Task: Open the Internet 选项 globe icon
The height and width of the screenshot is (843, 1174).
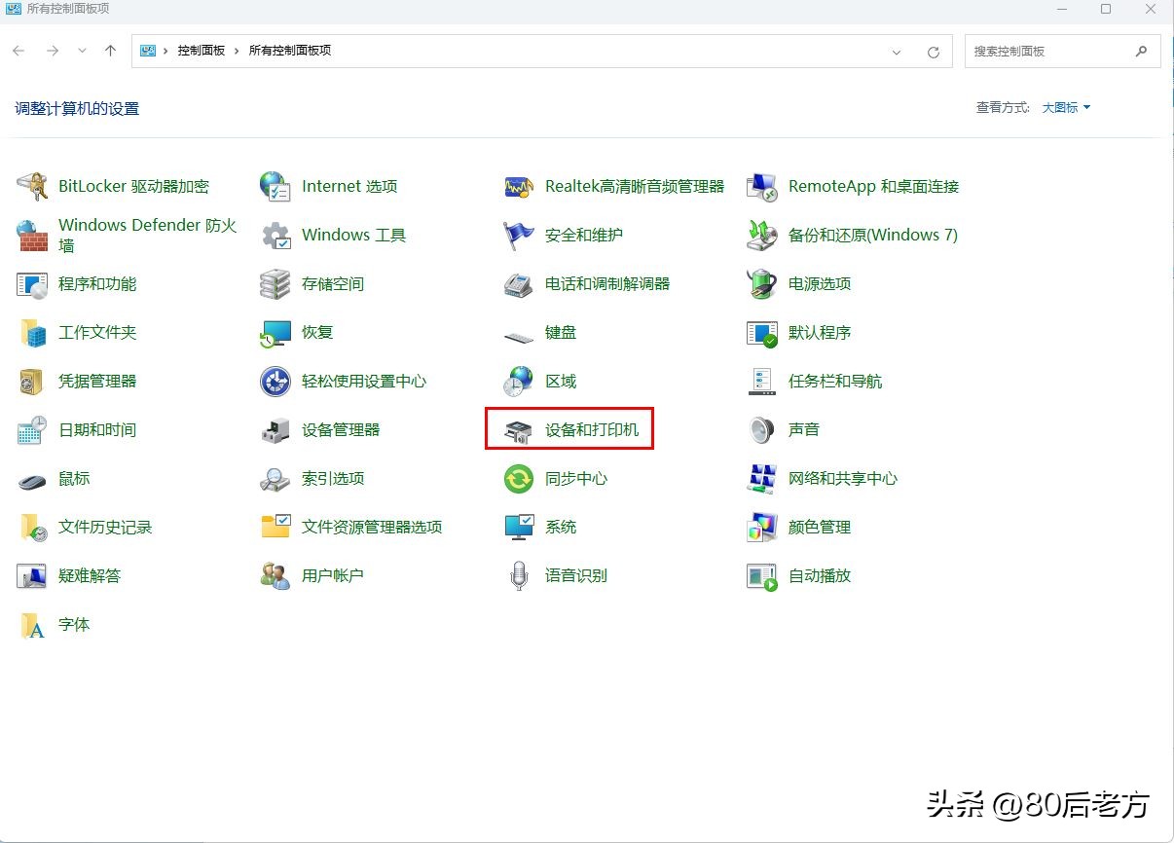Action: coord(275,186)
